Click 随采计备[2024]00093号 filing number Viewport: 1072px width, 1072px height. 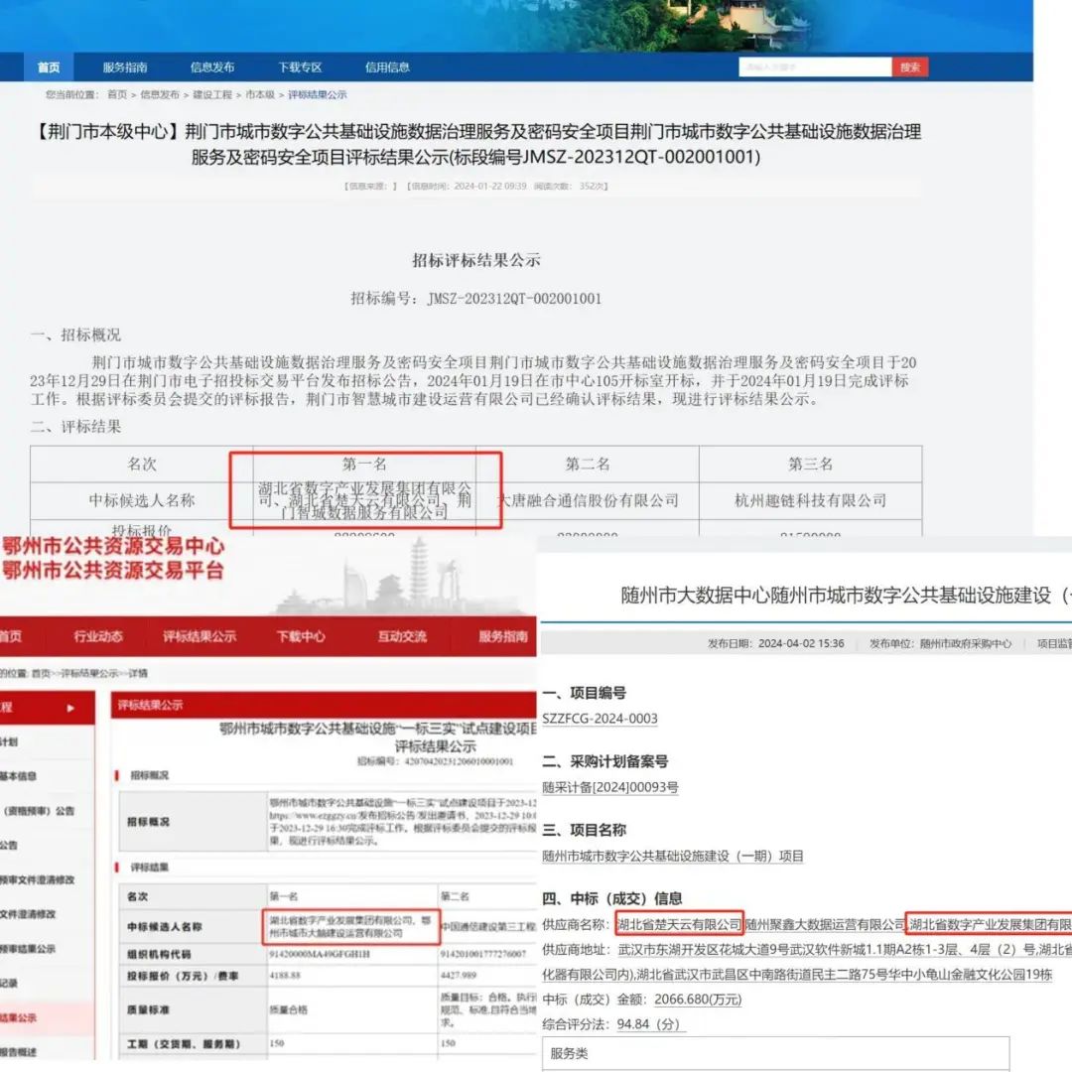point(610,787)
